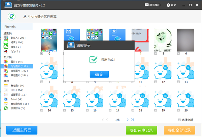The image size is (202, 137).
Task: Click the green checkmark phone icon
Action: point(11,16)
